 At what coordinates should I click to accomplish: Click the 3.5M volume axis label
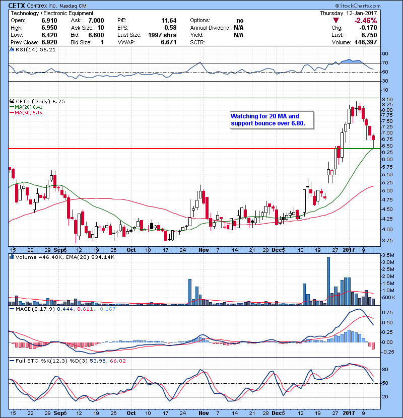coord(388,255)
